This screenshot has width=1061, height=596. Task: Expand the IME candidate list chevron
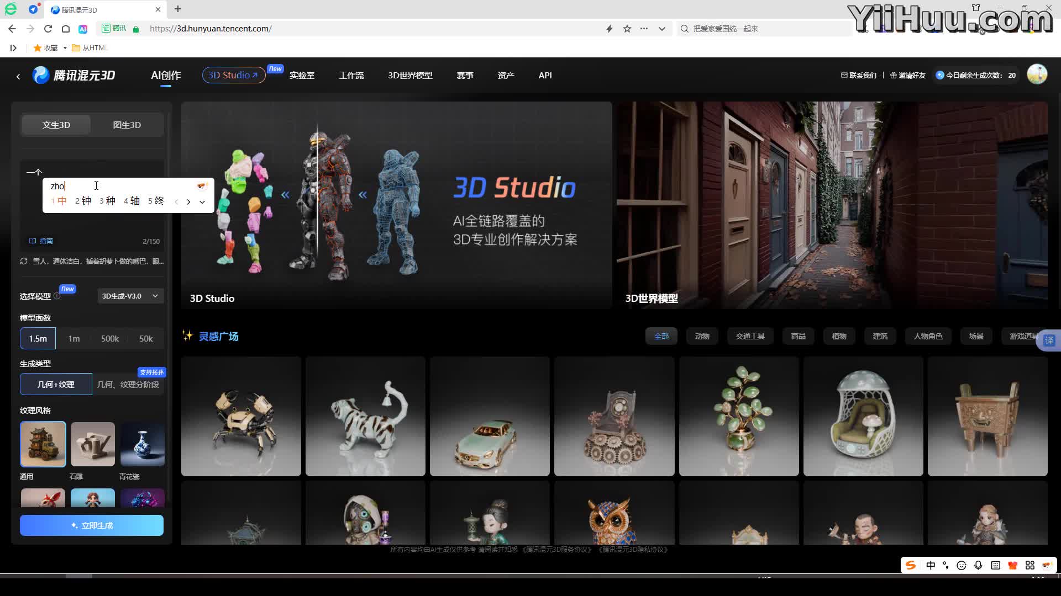[202, 201]
